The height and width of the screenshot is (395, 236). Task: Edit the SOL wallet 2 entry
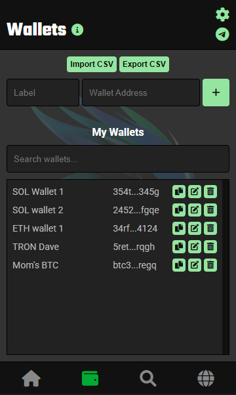[195, 210]
